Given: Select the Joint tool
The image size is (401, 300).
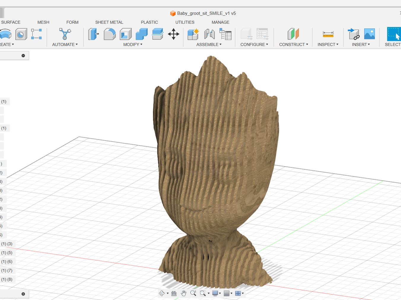Looking at the screenshot, I should pyautogui.click(x=209, y=34).
